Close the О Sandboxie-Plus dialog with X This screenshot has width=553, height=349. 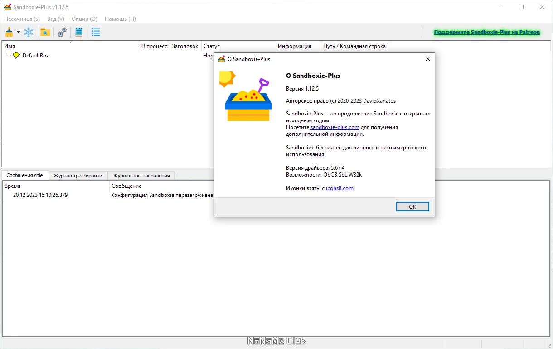[427, 59]
